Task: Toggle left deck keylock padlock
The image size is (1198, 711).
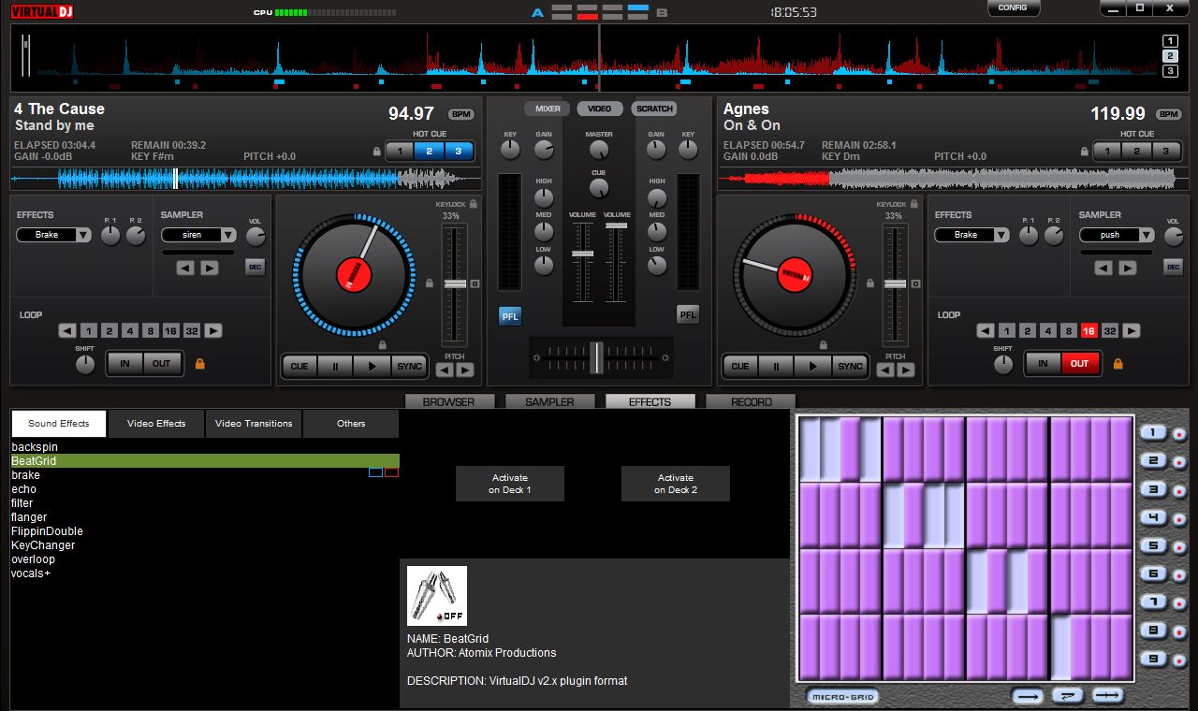Action: pos(474,203)
